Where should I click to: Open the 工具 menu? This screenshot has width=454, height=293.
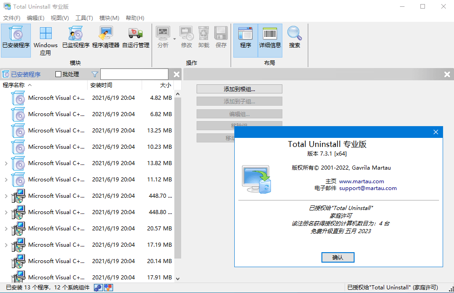[84, 18]
